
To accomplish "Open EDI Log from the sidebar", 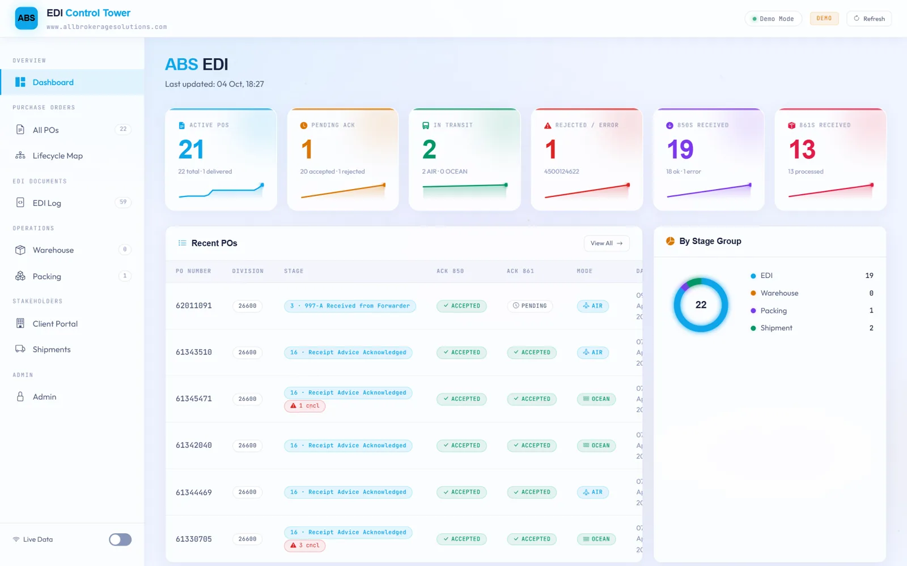I will (x=72, y=203).
